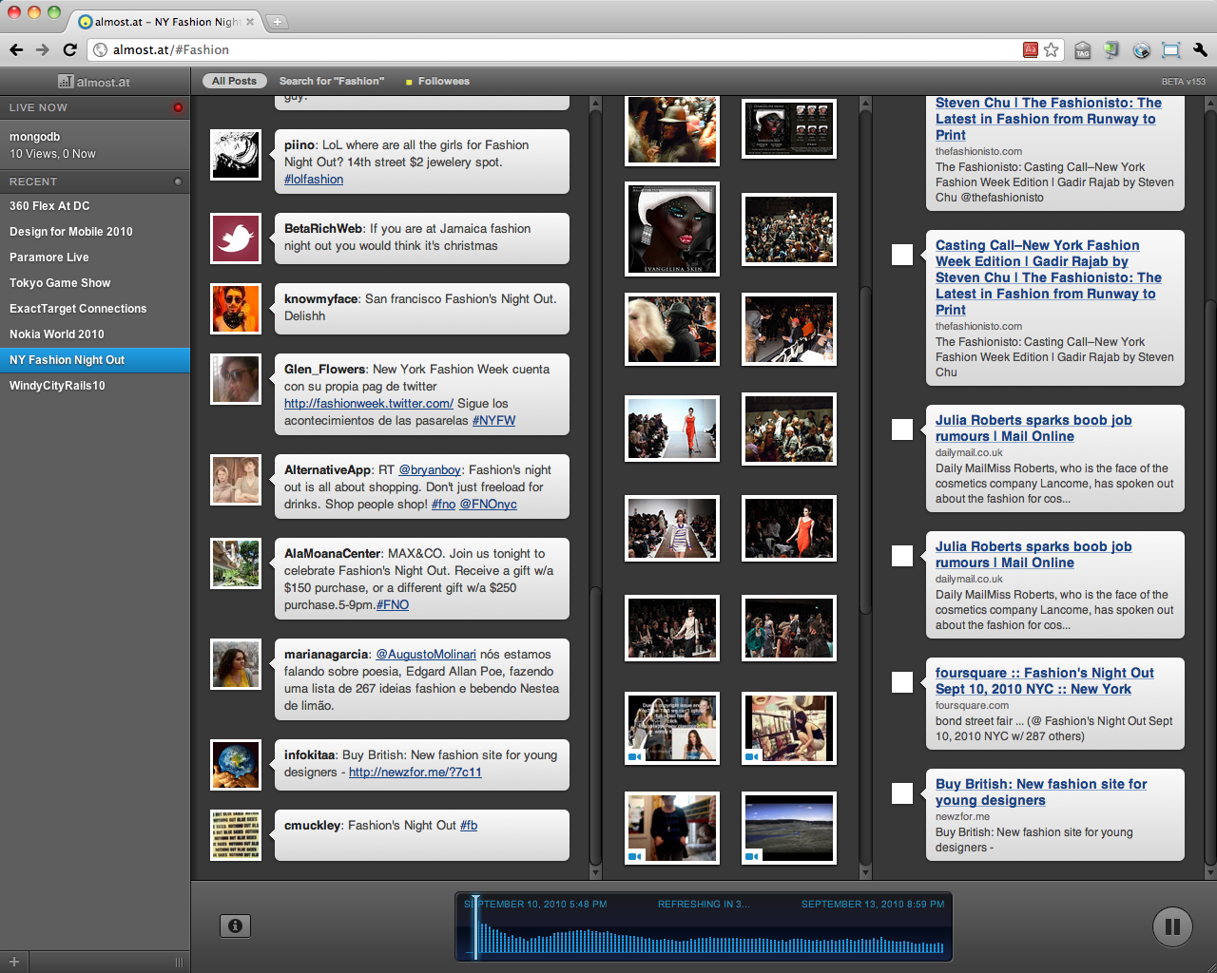
Task: Open the WindyCityRails10 event
Action: [95, 386]
